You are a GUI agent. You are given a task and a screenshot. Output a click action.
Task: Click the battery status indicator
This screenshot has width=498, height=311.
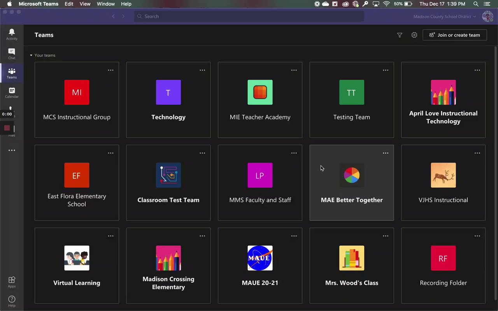403,4
